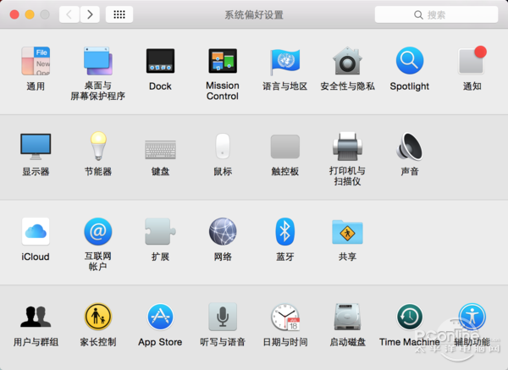Click the 搜索 search field

pyautogui.click(x=436, y=14)
